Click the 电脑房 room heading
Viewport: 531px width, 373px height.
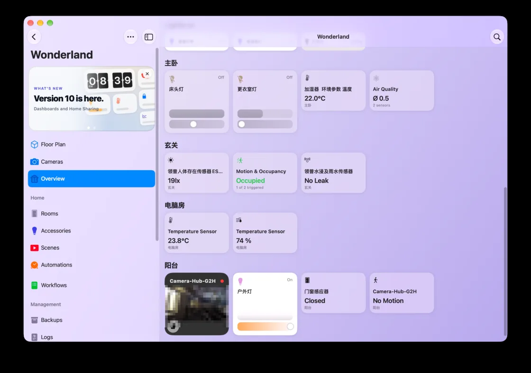(175, 205)
